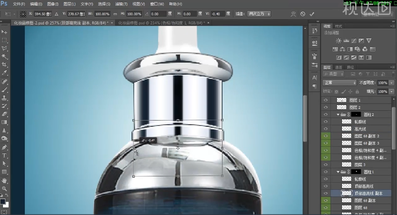Open the History panel icon
397x215 pixels.
tap(315, 31)
